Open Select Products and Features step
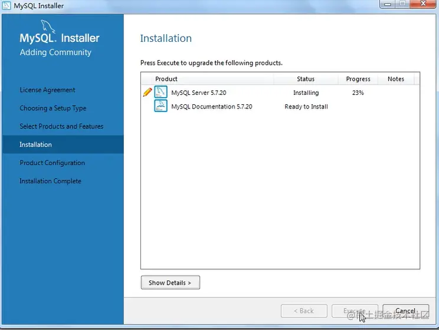 click(x=61, y=127)
